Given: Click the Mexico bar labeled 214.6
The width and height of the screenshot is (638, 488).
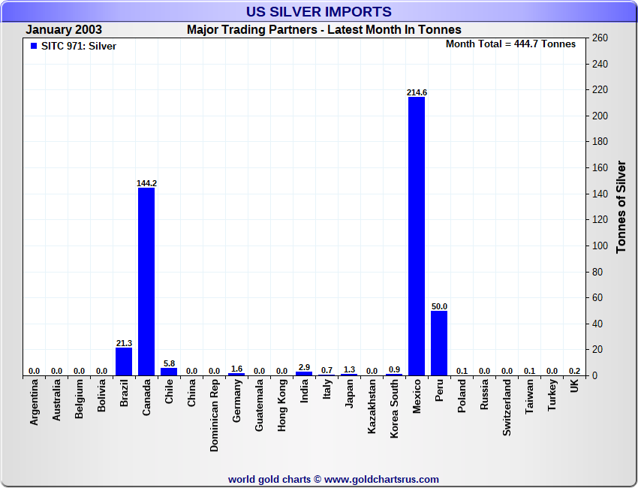Looking at the screenshot, I should pyautogui.click(x=417, y=236).
